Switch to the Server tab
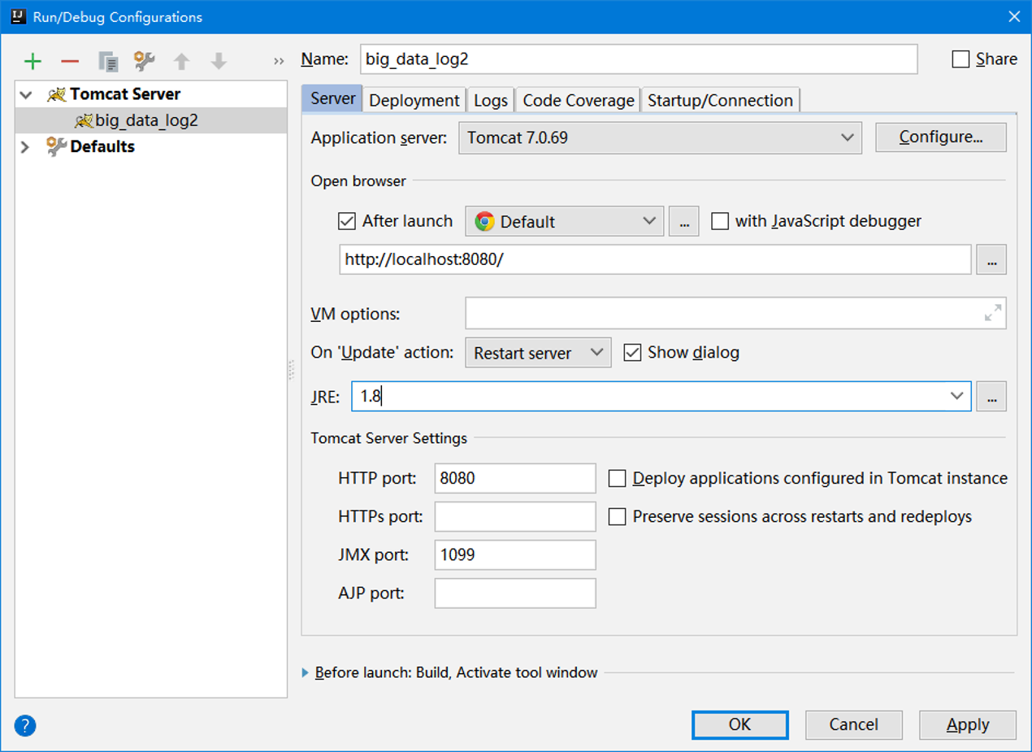Viewport: 1032px width, 752px height. click(x=332, y=99)
